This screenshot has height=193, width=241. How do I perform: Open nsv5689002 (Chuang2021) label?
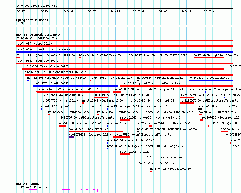(126, 146)
